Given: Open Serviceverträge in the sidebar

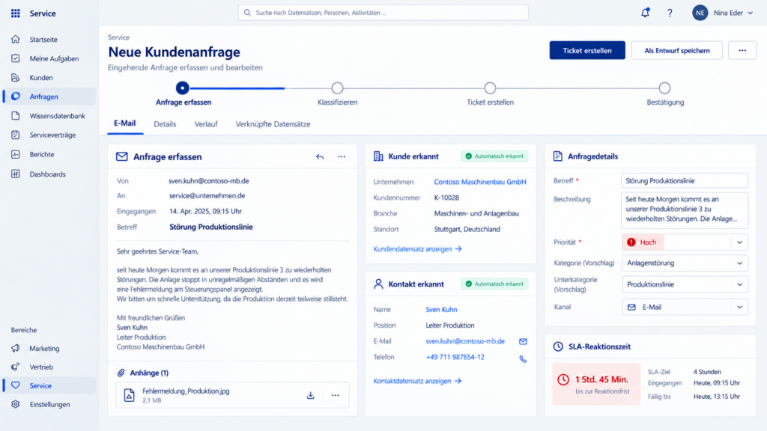Looking at the screenshot, I should 49,135.
